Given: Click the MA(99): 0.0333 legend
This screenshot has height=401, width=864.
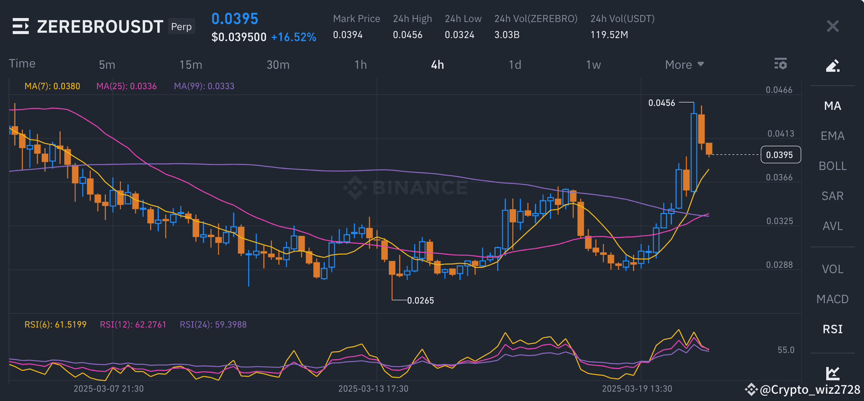Looking at the screenshot, I should click(x=204, y=86).
